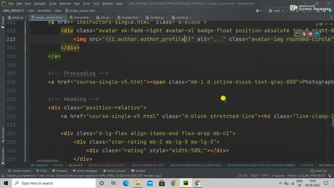334x188 pixels.
Task: Toggle file read-only lock icon in status bar
Action: click(x=330, y=176)
